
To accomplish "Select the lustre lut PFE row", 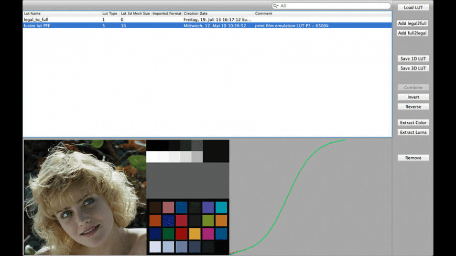I will pos(208,26).
